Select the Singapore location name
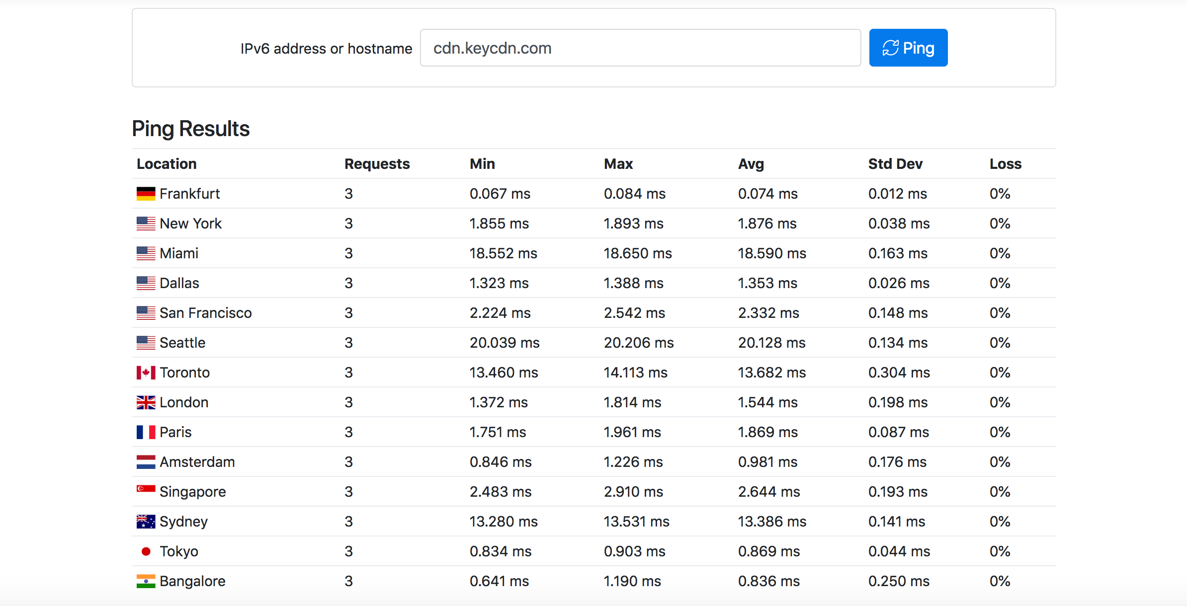The image size is (1187, 606). (193, 492)
